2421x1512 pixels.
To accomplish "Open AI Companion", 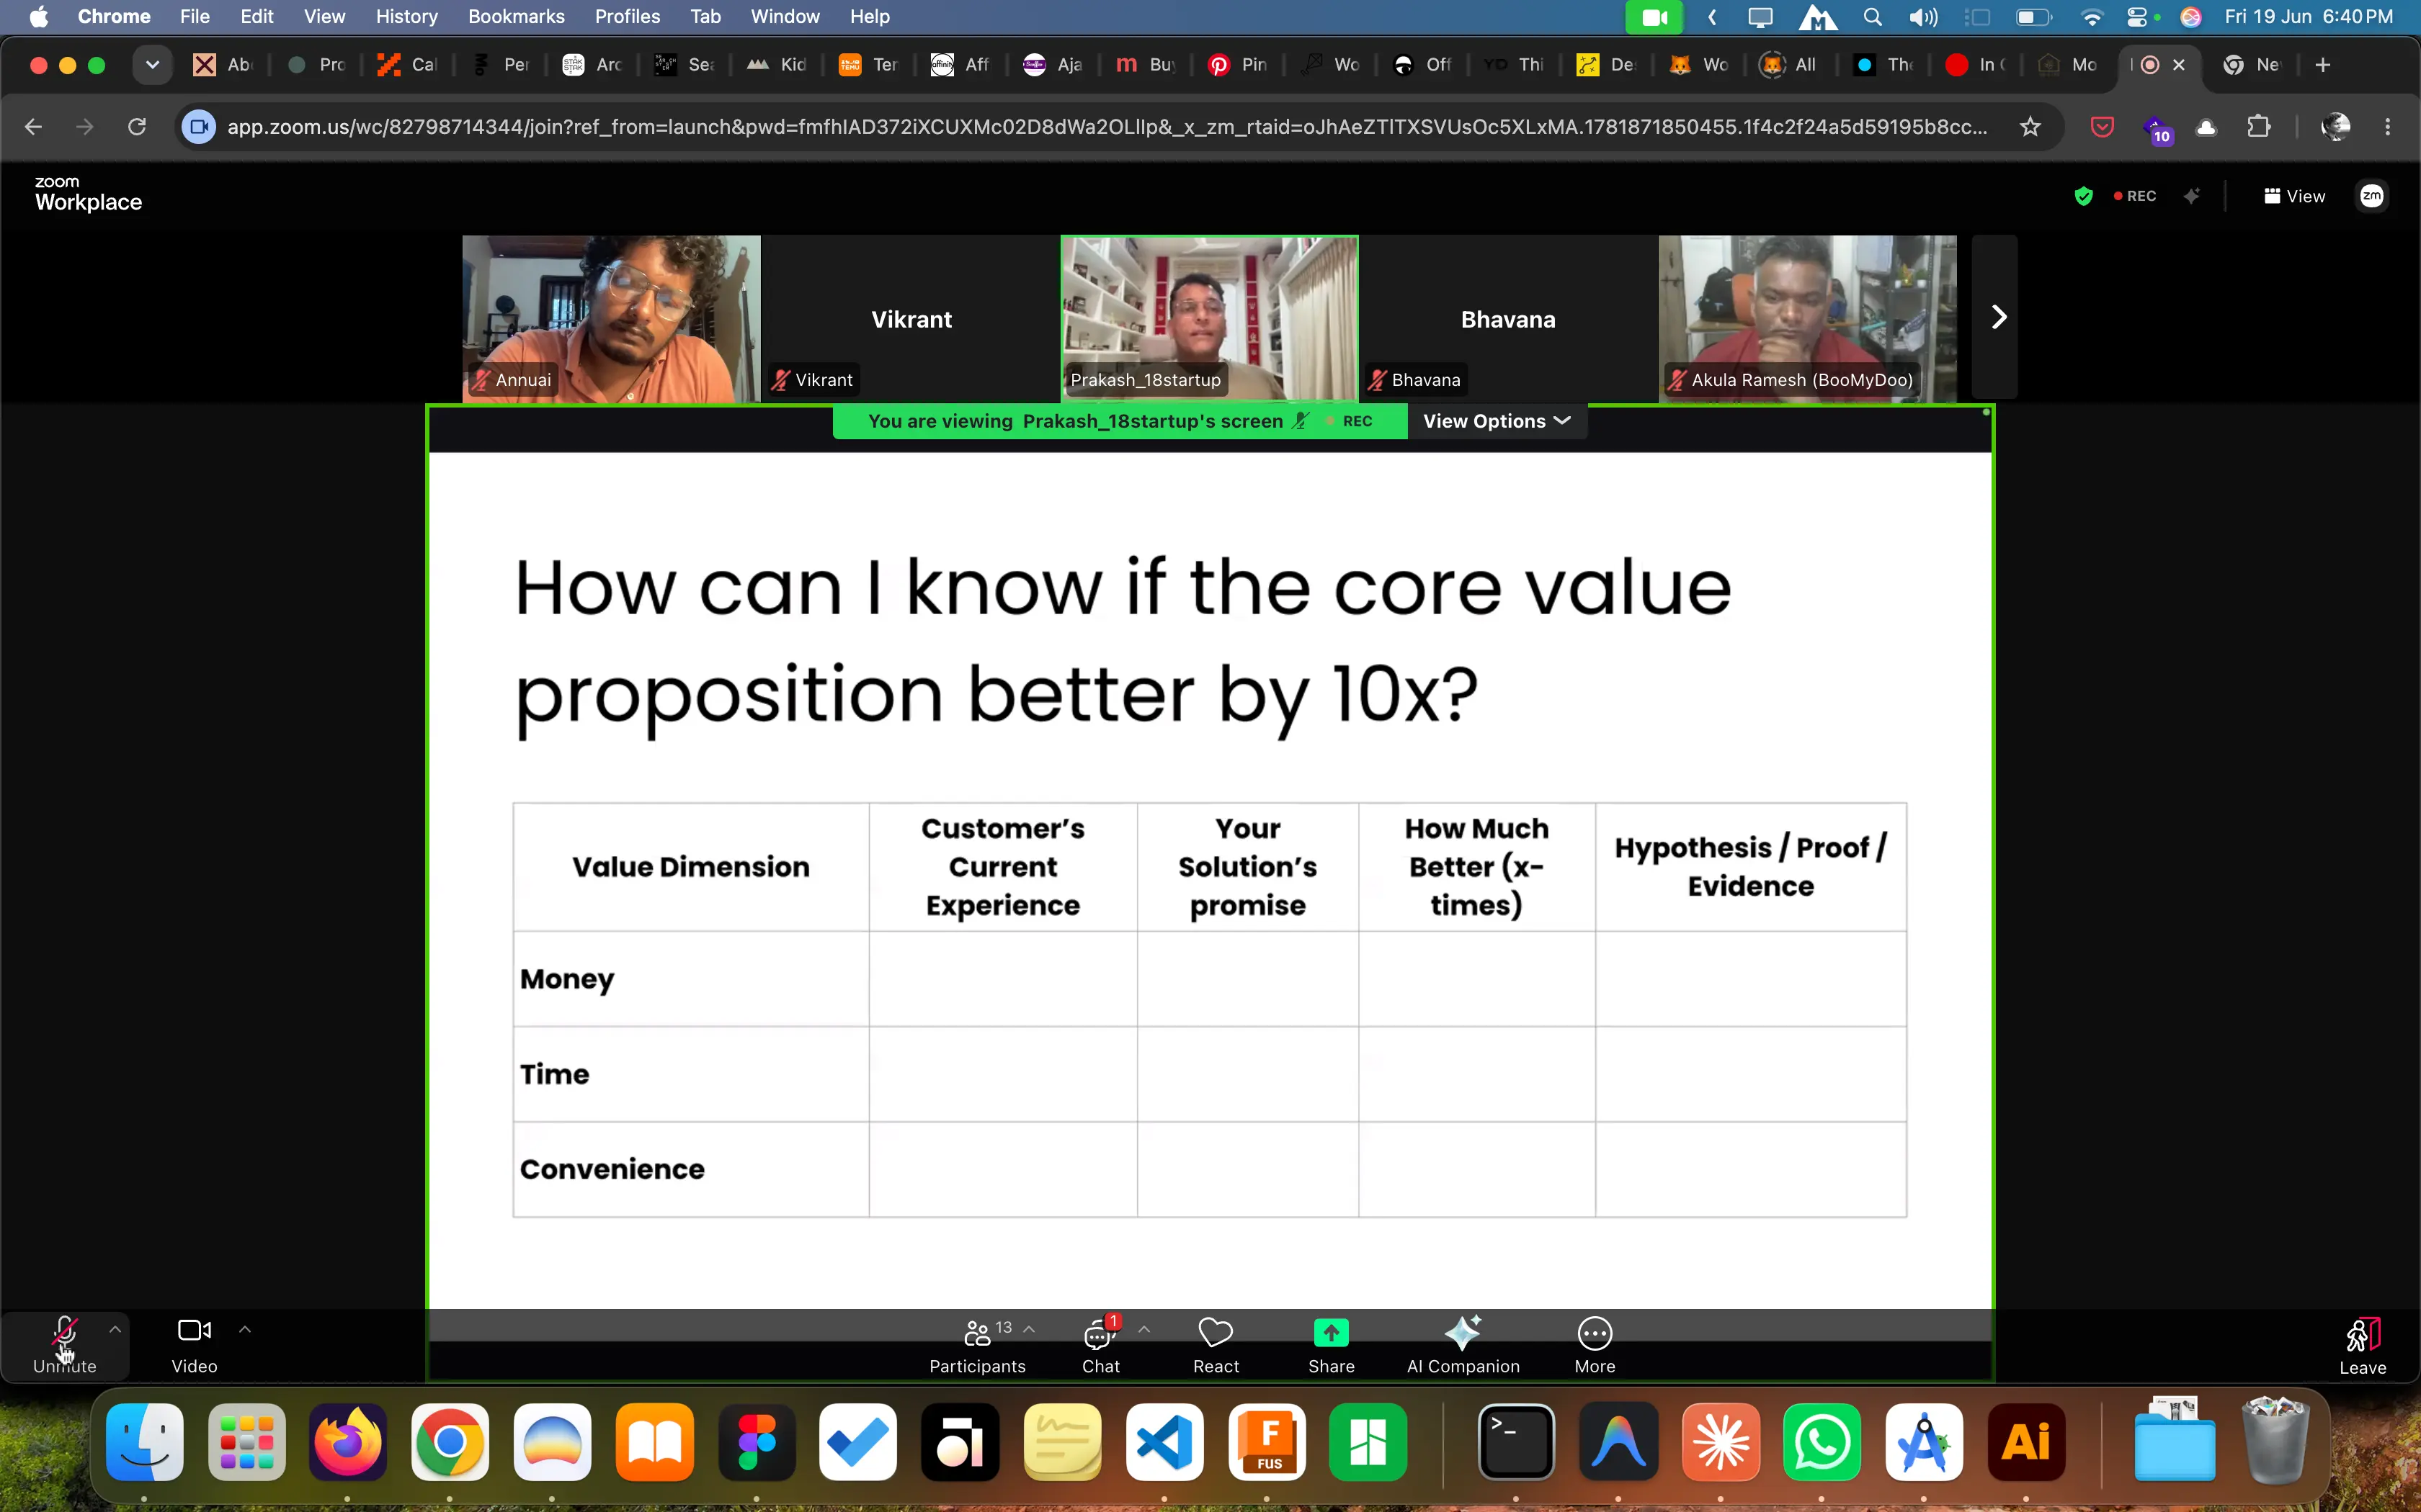I will coord(1463,1345).
